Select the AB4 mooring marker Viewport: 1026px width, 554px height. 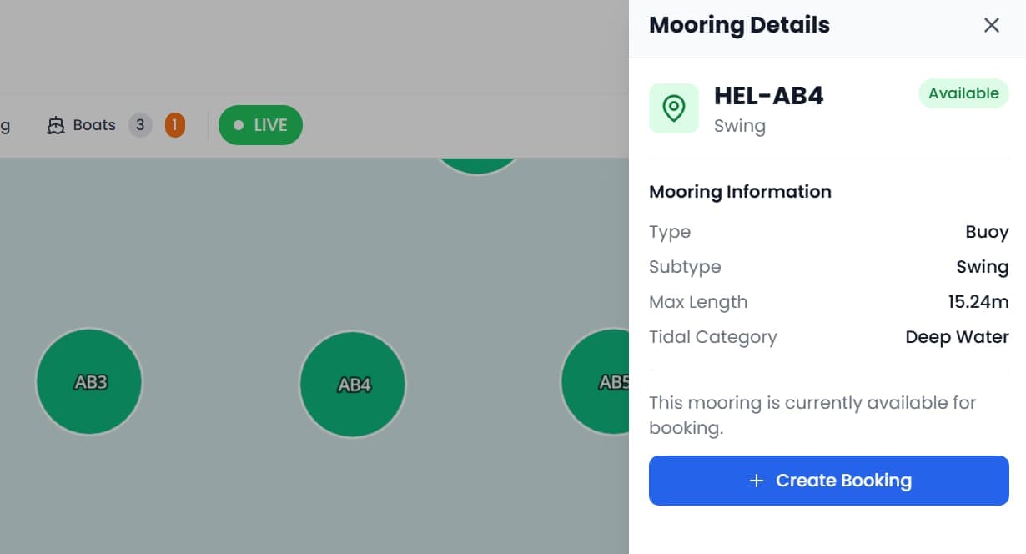(353, 385)
